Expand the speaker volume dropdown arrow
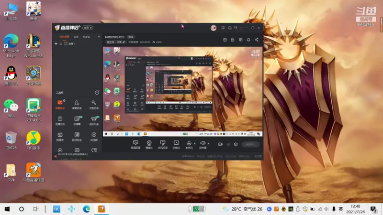The height and width of the screenshot is (215, 383). pyautogui.click(x=208, y=143)
